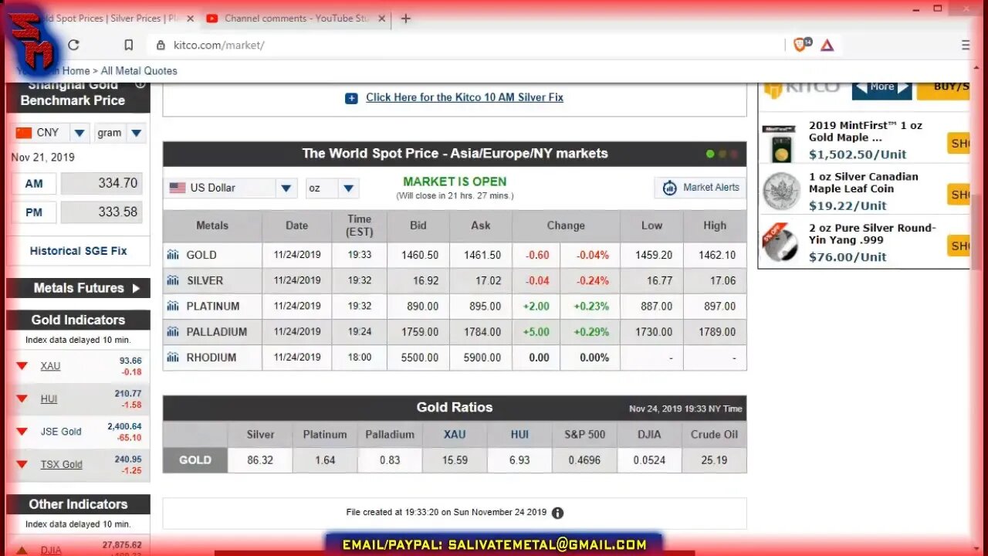Image resolution: width=988 pixels, height=556 pixels.
Task: Open Historical SGE Fix link
Action: point(78,251)
